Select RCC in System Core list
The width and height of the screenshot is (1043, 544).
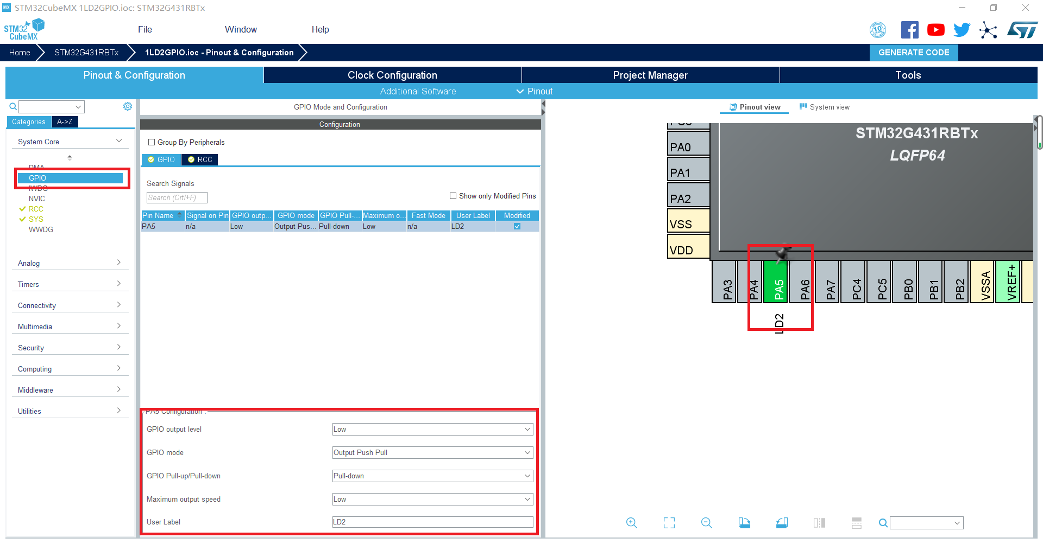(36, 209)
